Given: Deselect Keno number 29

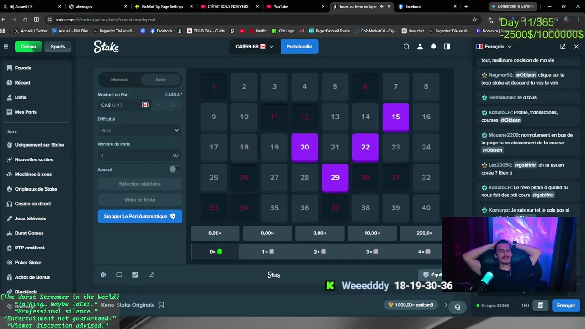Looking at the screenshot, I should pyautogui.click(x=335, y=177).
